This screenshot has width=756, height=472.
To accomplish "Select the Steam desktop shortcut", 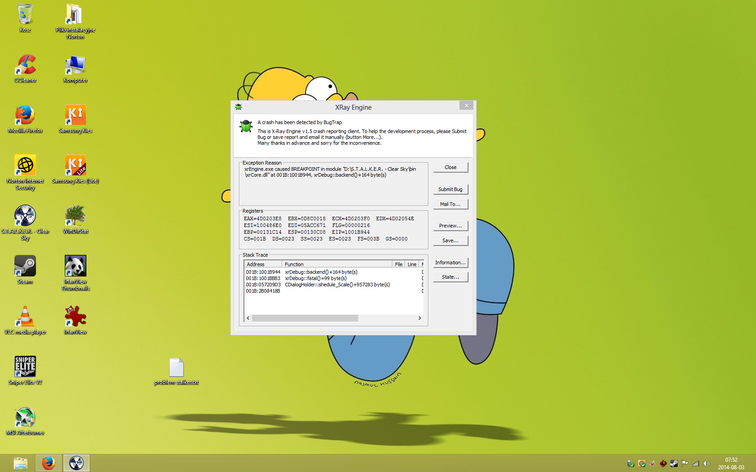I will 25,270.
